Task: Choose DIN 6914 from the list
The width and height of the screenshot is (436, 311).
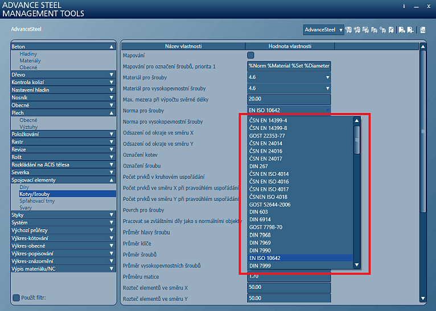Action: coord(301,220)
